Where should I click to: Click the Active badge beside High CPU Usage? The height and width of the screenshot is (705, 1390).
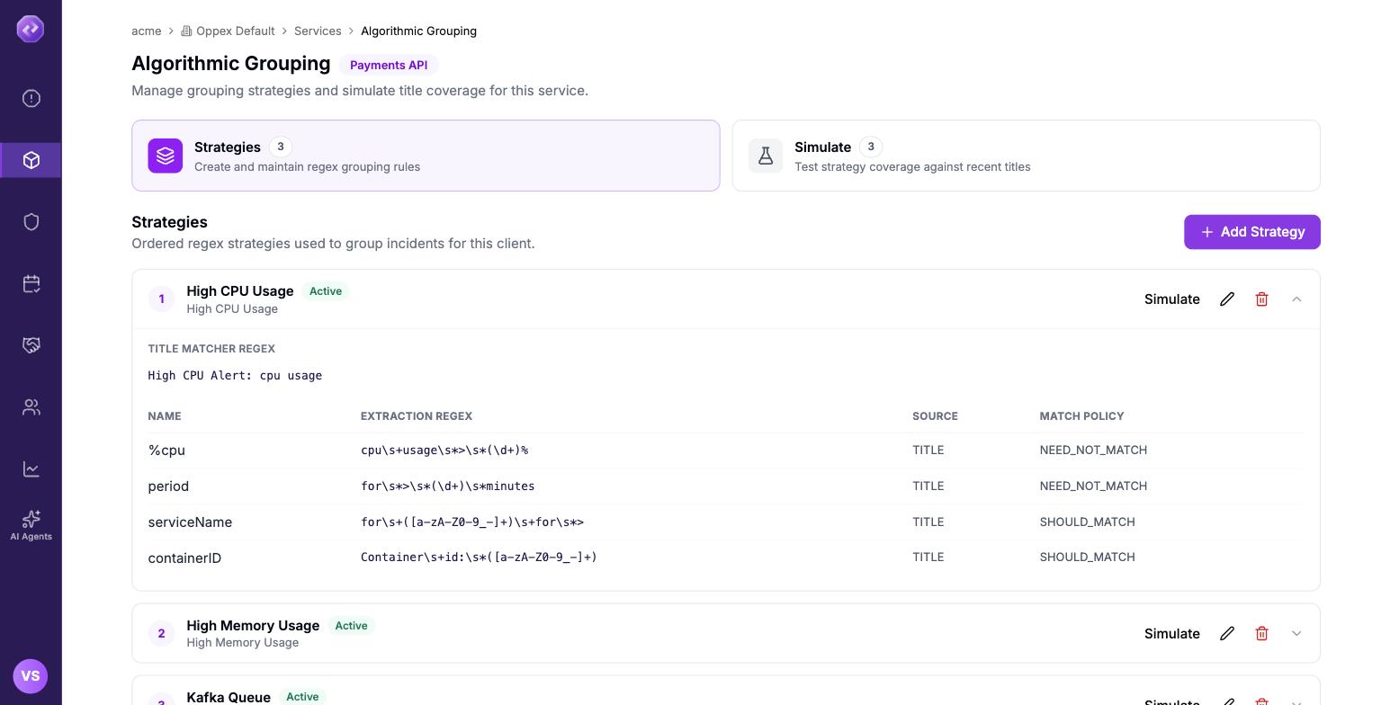pyautogui.click(x=326, y=291)
